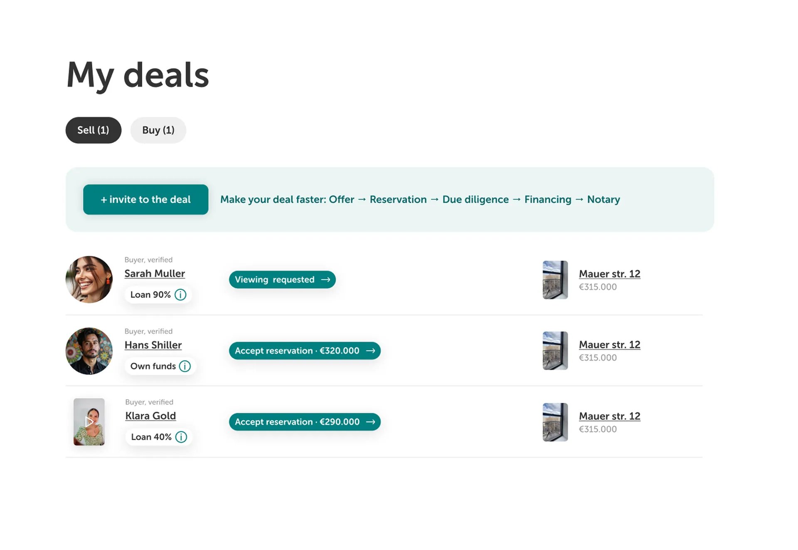This screenshot has height=550, width=798.
Task: Open the Viewing requested action
Action: click(282, 280)
